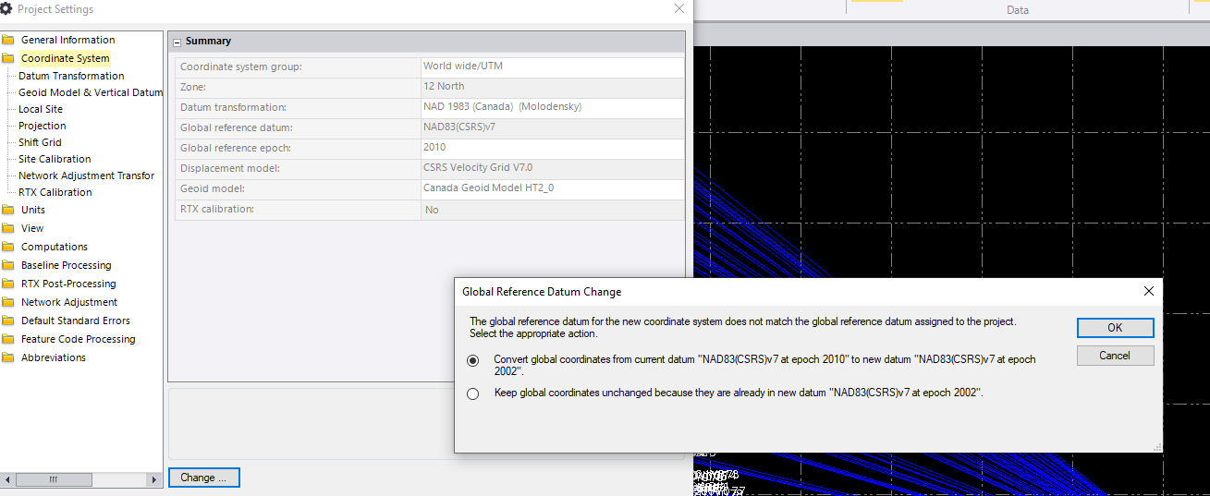Click the Baseline Processing folder icon

(x=8, y=265)
